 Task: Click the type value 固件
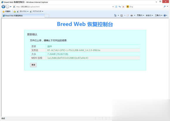[x=50, y=46]
